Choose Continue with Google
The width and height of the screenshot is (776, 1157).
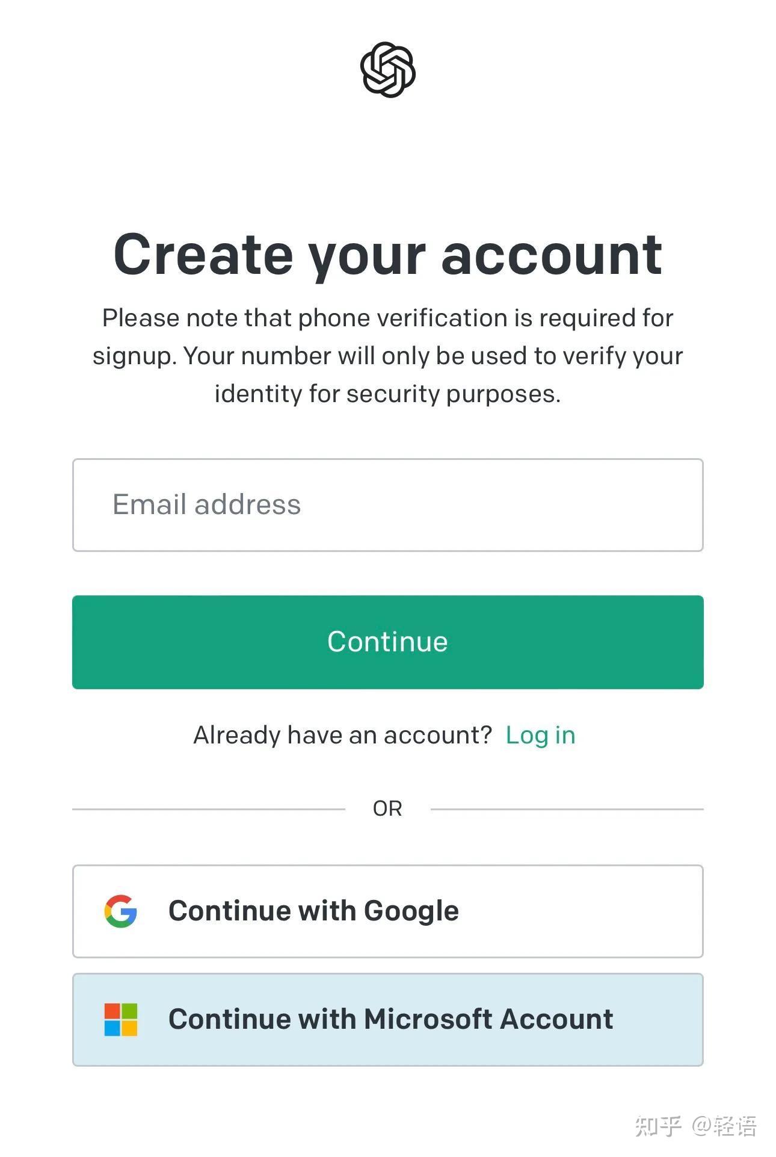(387, 911)
